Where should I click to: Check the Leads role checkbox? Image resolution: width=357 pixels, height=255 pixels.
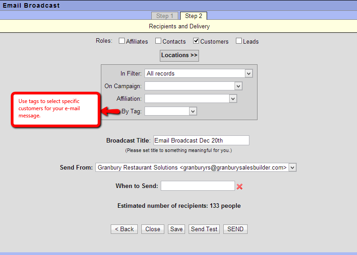(239, 41)
